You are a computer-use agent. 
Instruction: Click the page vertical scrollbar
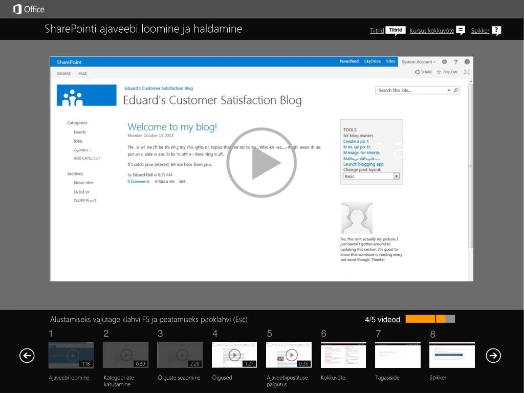[x=471, y=166]
